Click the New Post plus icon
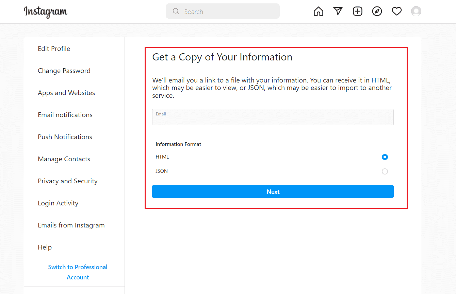Viewport: 456px width, 294px height. tap(358, 11)
